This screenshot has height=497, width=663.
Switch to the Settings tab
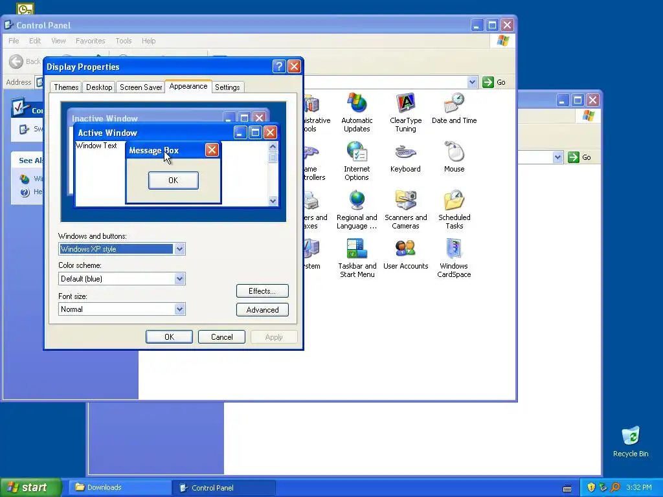coord(227,87)
